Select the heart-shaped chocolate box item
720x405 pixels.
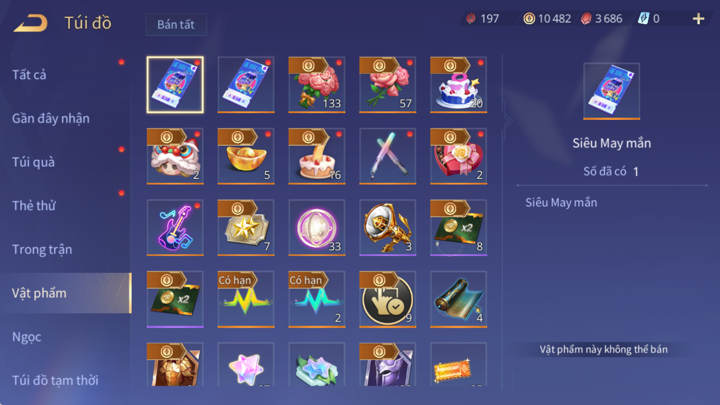tap(459, 156)
